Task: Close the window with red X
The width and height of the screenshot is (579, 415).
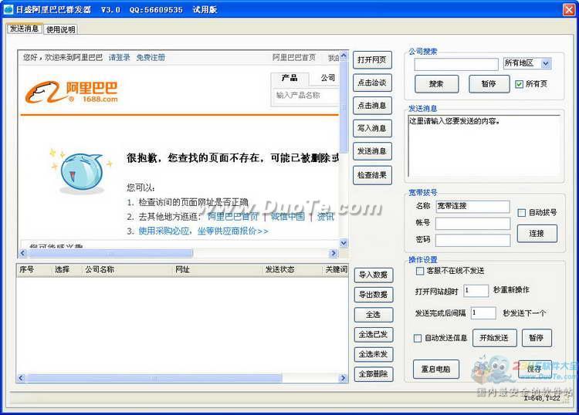Action: pos(569,9)
